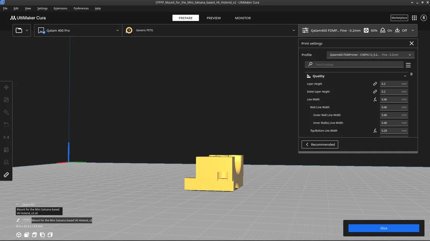The image size is (430, 241).
Task: Click the Layer Height value field
Action: (394, 84)
